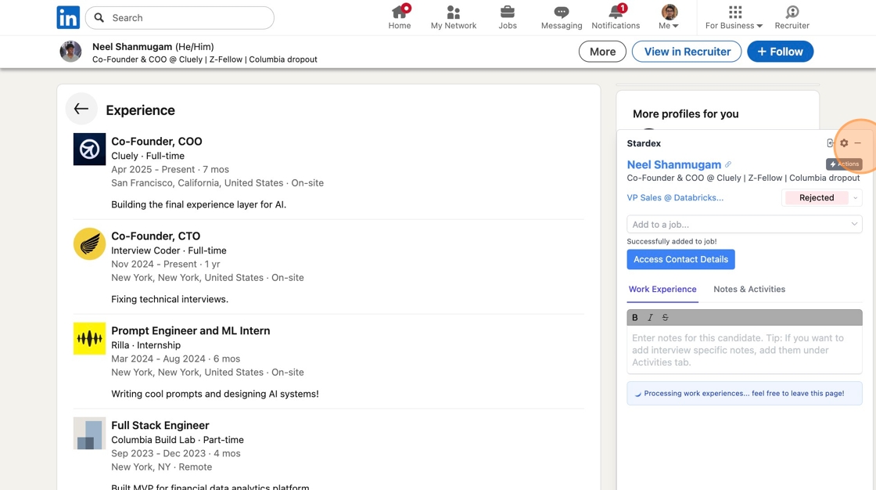Select Prompt Engineer and ML Intern title
Viewport: 876px width, 490px height.
coord(191,330)
